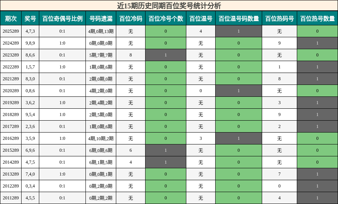Click cold code 4 in row 2014289

[x=131, y=162]
